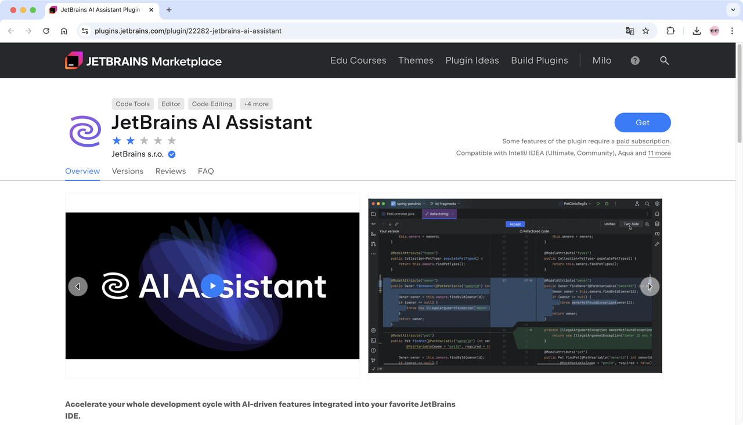743x425 pixels.
Task: Open Plugin Ideas in the navigation
Action: point(472,60)
